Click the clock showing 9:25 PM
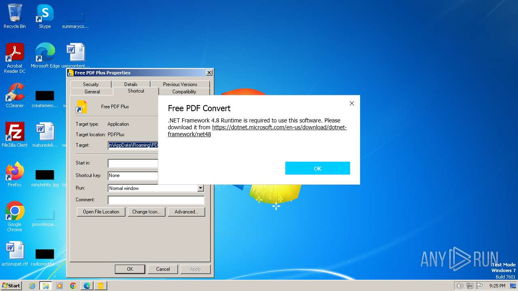This screenshot has height=291, width=518. [497, 286]
